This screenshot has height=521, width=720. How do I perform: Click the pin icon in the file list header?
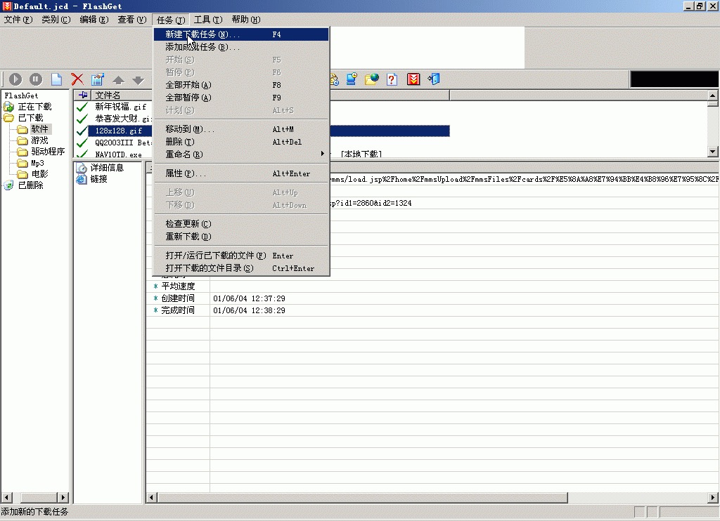[83, 95]
